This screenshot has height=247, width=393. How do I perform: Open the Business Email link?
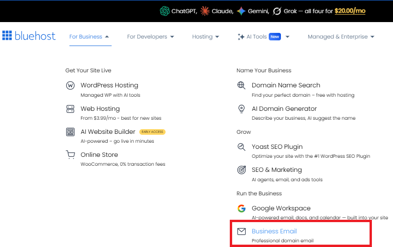(x=274, y=231)
